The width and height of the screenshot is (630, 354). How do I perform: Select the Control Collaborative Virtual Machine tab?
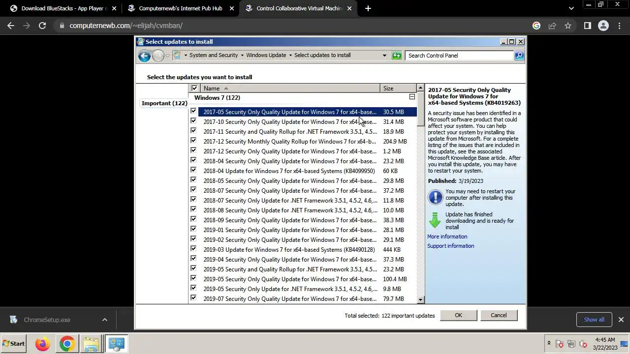click(299, 8)
